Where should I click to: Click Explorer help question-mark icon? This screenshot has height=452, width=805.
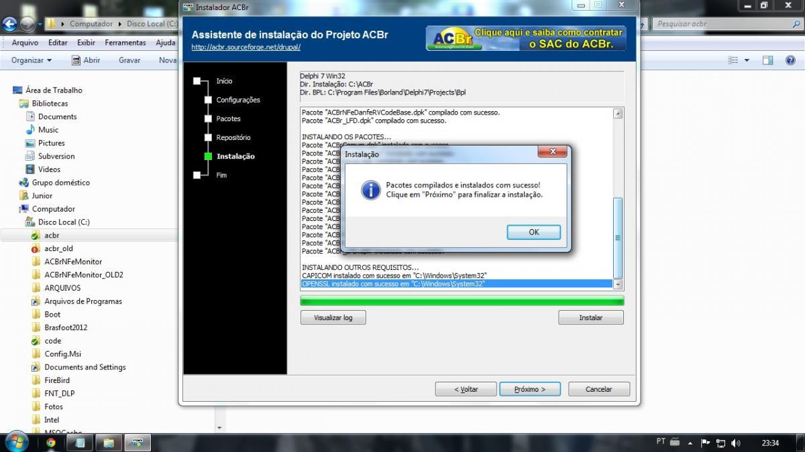tap(790, 60)
